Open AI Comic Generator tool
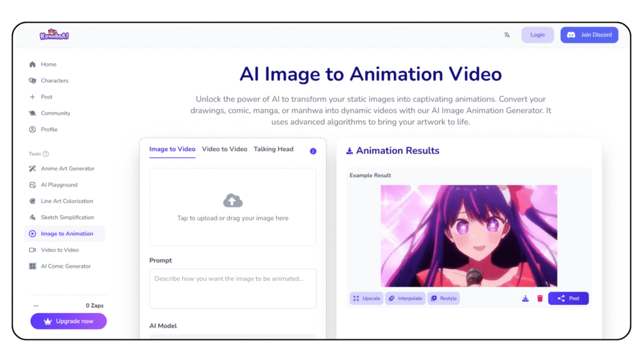This screenshot has height=362, width=643. pos(65,266)
